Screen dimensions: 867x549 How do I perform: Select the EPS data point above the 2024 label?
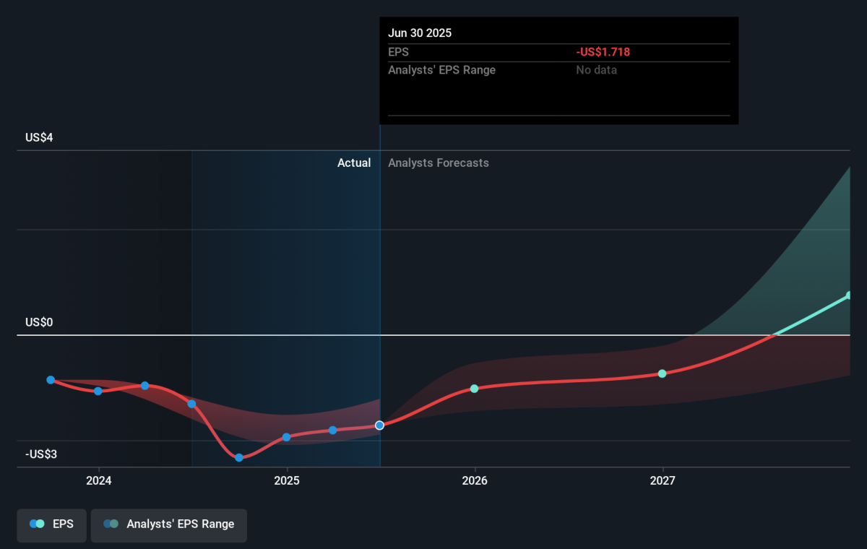click(x=98, y=391)
